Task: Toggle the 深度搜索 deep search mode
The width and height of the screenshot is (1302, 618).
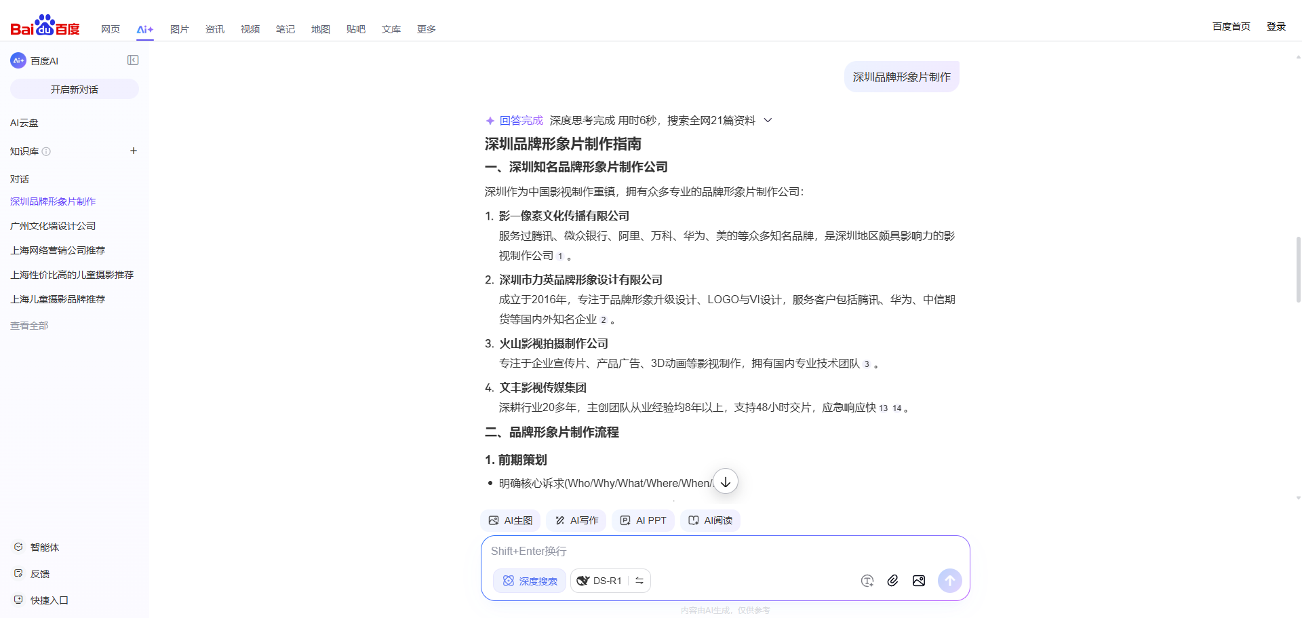Action: 530,581
